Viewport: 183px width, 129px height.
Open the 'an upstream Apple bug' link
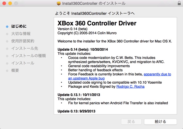point(86,78)
